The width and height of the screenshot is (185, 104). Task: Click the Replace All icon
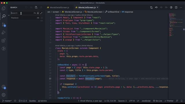click(42, 18)
